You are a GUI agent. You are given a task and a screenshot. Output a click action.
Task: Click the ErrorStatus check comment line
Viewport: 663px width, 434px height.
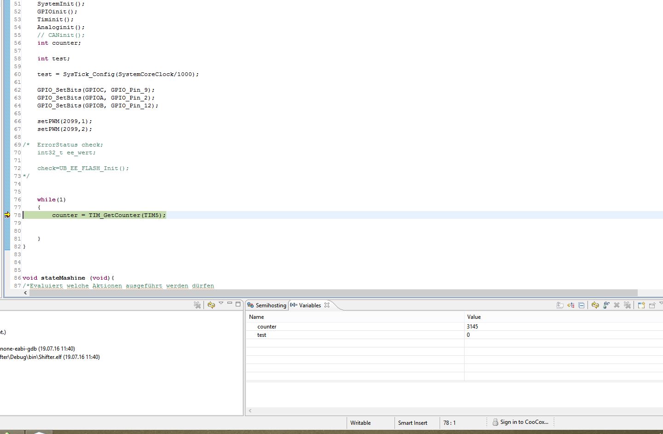pos(70,145)
